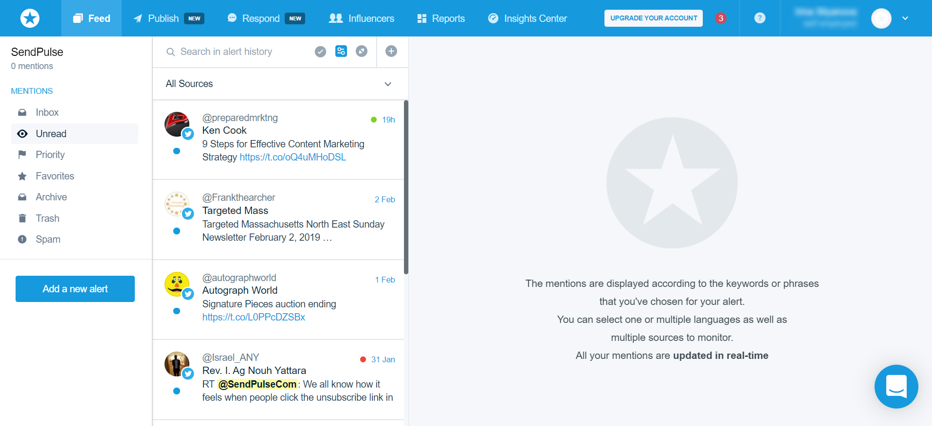
Task: Open the Reports section
Action: pos(441,18)
